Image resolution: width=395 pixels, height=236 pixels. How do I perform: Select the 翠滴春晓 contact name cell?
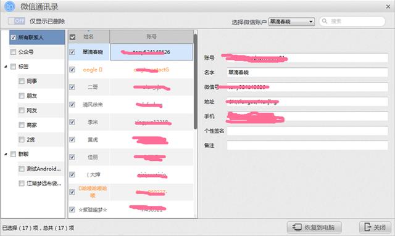(93, 52)
